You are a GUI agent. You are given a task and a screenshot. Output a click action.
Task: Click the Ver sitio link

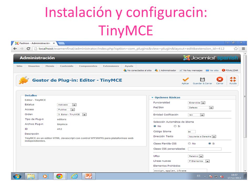[214, 70]
